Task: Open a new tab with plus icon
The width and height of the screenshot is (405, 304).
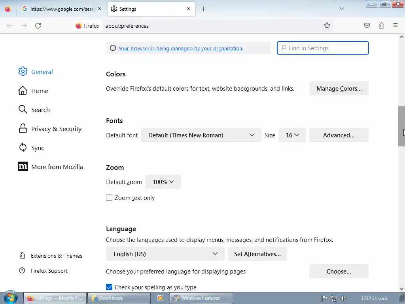Action: coord(204,9)
